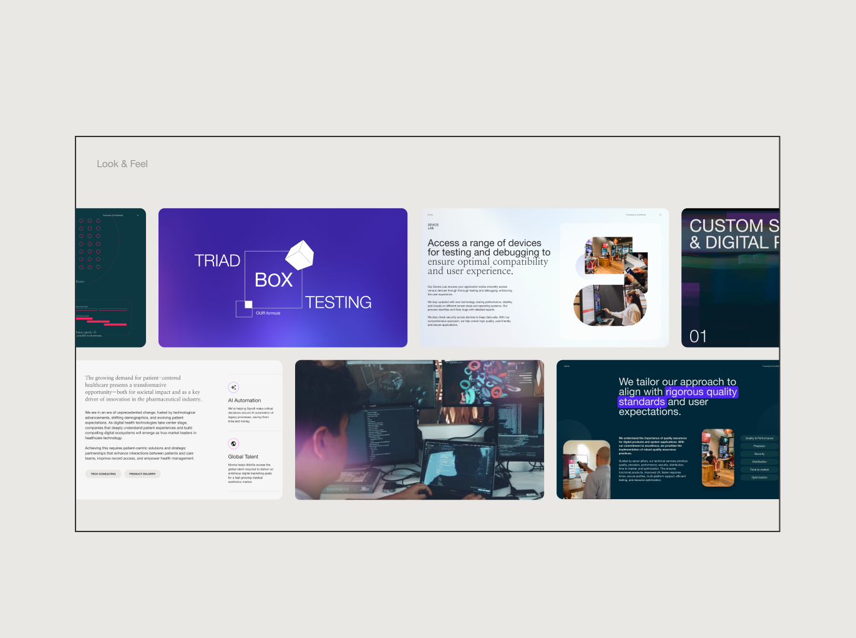Click the DEVICE LAB label
This screenshot has height=638, width=856.
(433, 226)
